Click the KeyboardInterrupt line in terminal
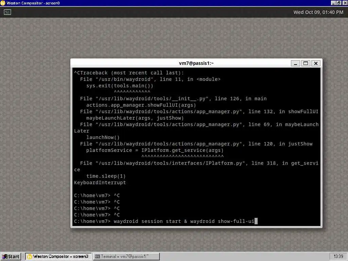This screenshot has height=261, width=348. (100, 182)
